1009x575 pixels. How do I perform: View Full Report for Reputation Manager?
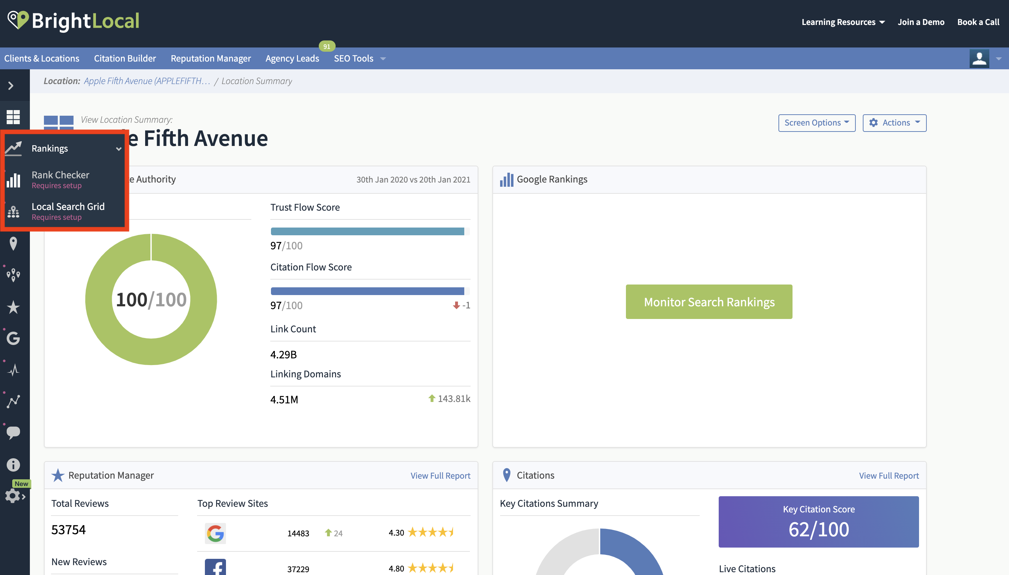(x=440, y=475)
